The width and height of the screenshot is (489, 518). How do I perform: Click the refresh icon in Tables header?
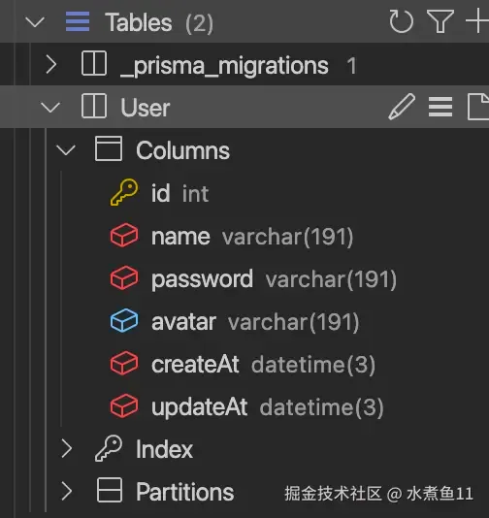(x=401, y=21)
